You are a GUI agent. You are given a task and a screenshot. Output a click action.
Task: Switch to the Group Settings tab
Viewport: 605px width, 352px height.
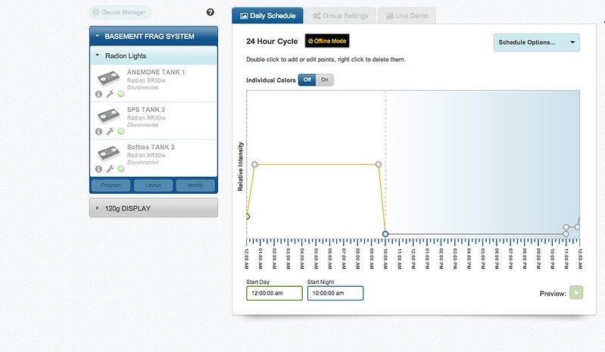click(x=340, y=15)
